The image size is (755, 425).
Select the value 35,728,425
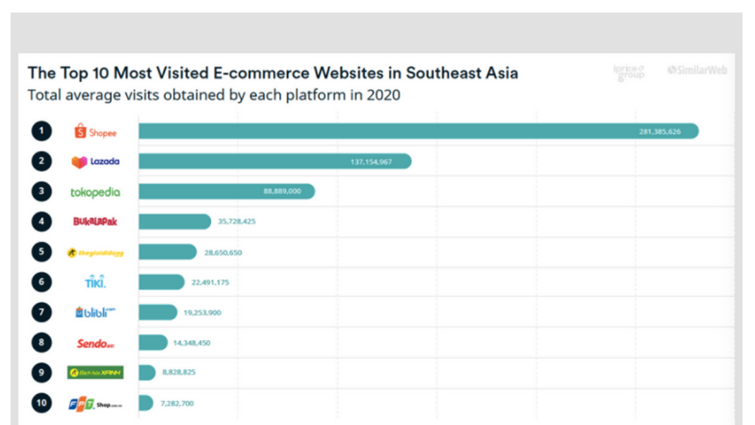point(237,221)
